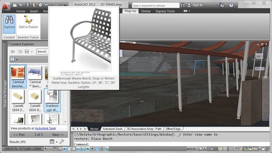272x153 pixels.
Task: Open the application menu dropdown arrow
Action: point(9,6)
